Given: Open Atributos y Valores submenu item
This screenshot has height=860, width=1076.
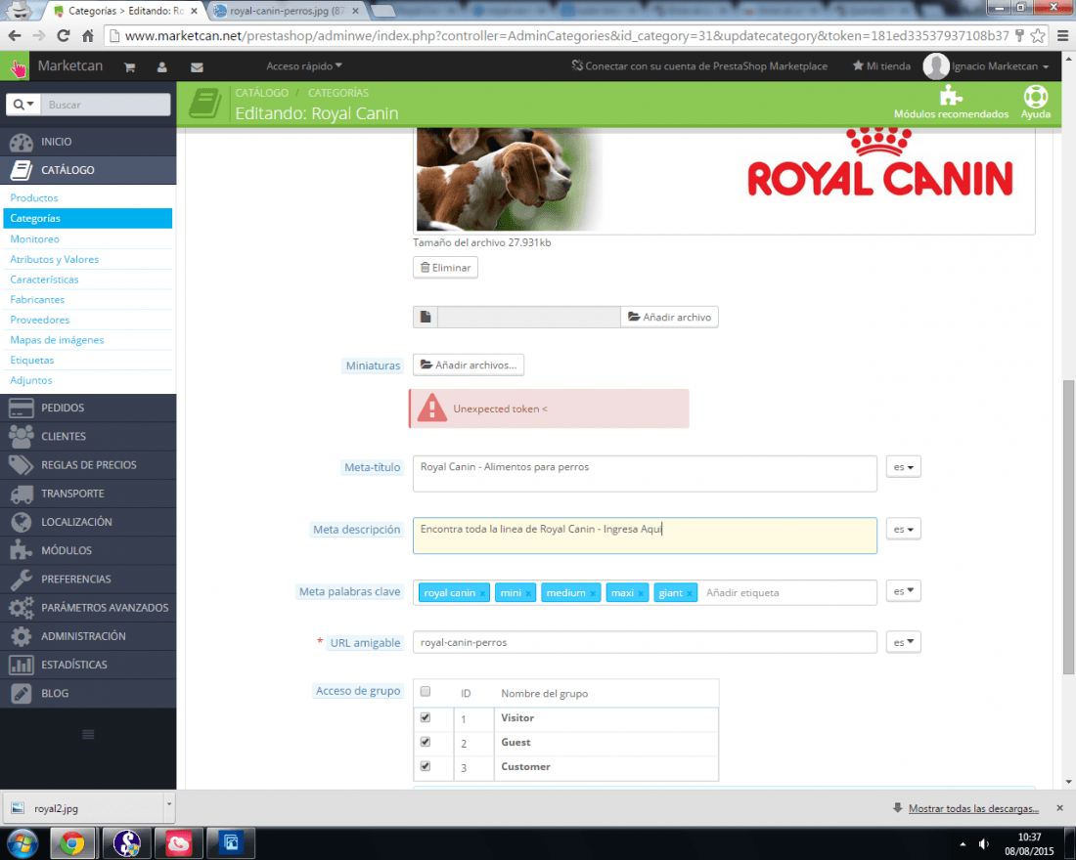Looking at the screenshot, I should 54,259.
